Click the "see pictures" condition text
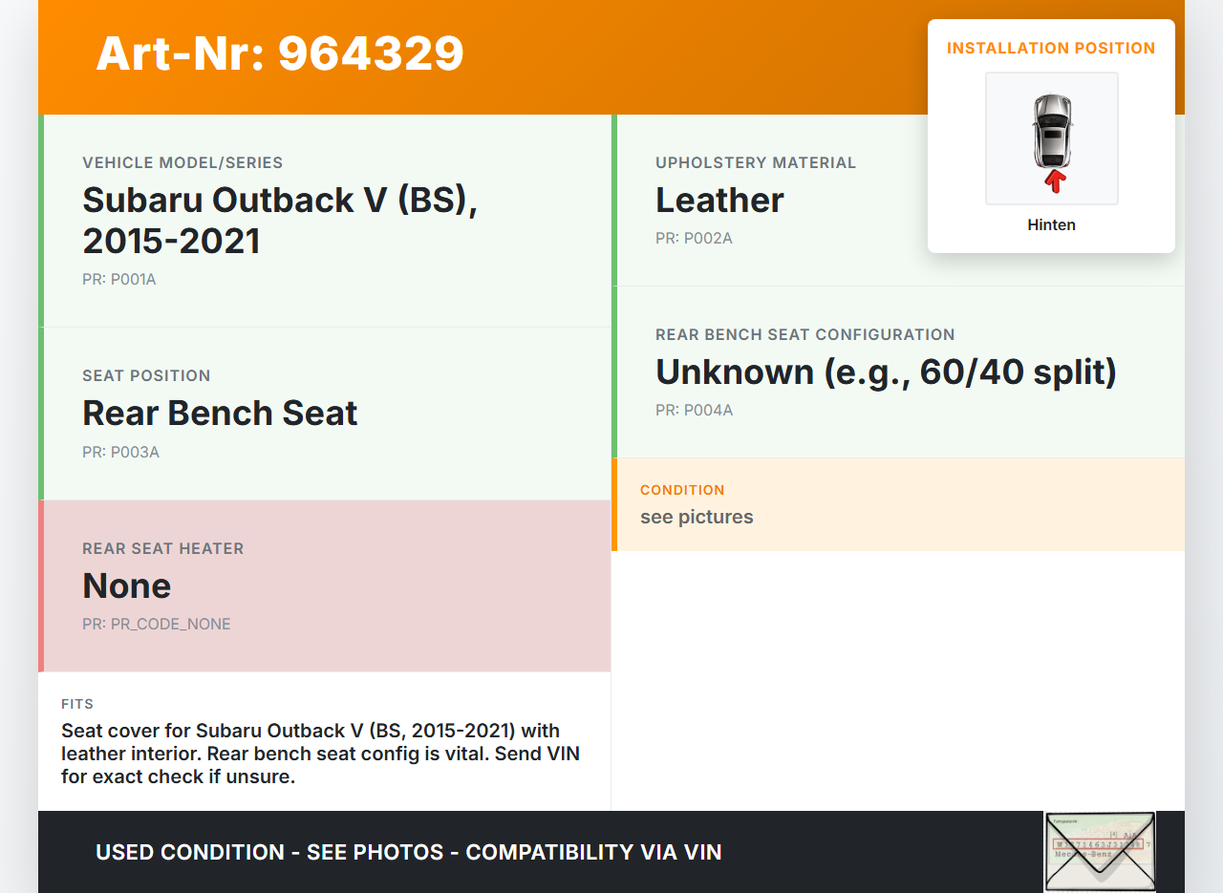 (697, 517)
